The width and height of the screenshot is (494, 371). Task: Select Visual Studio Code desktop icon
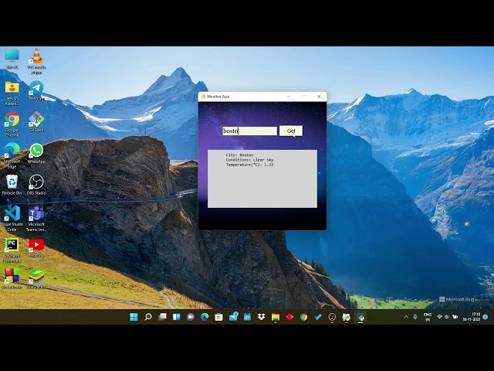tap(12, 219)
